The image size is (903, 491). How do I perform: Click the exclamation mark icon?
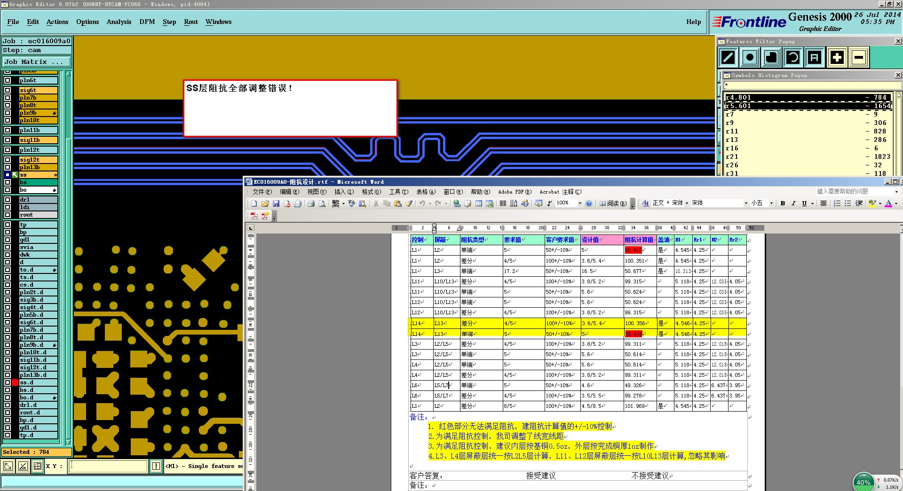[x=156, y=466]
